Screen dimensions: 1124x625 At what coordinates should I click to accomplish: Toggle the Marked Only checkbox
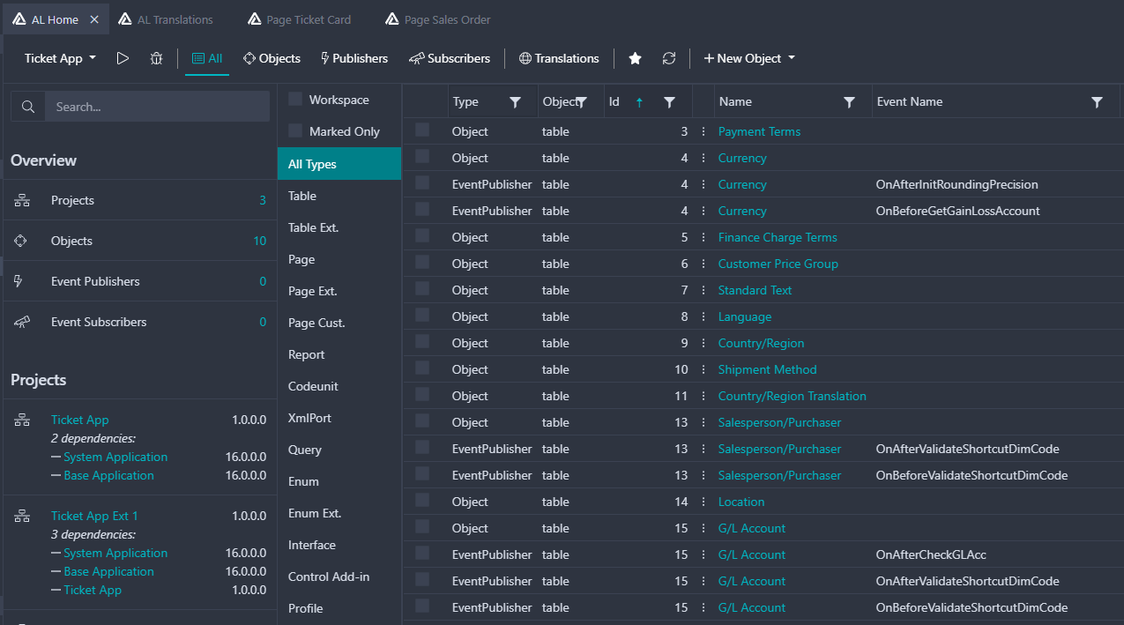pos(295,131)
